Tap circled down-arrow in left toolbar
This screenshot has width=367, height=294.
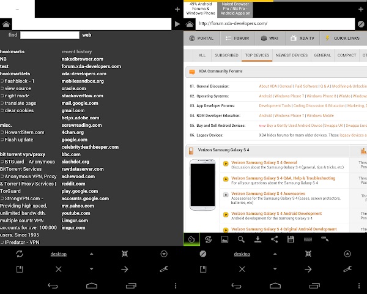(164, 254)
